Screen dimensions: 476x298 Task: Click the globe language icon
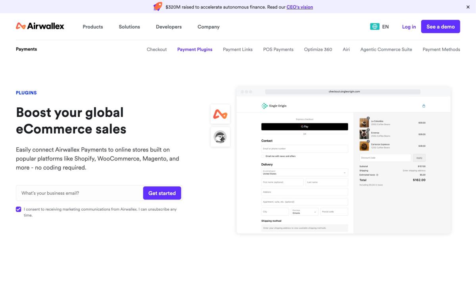[374, 27]
